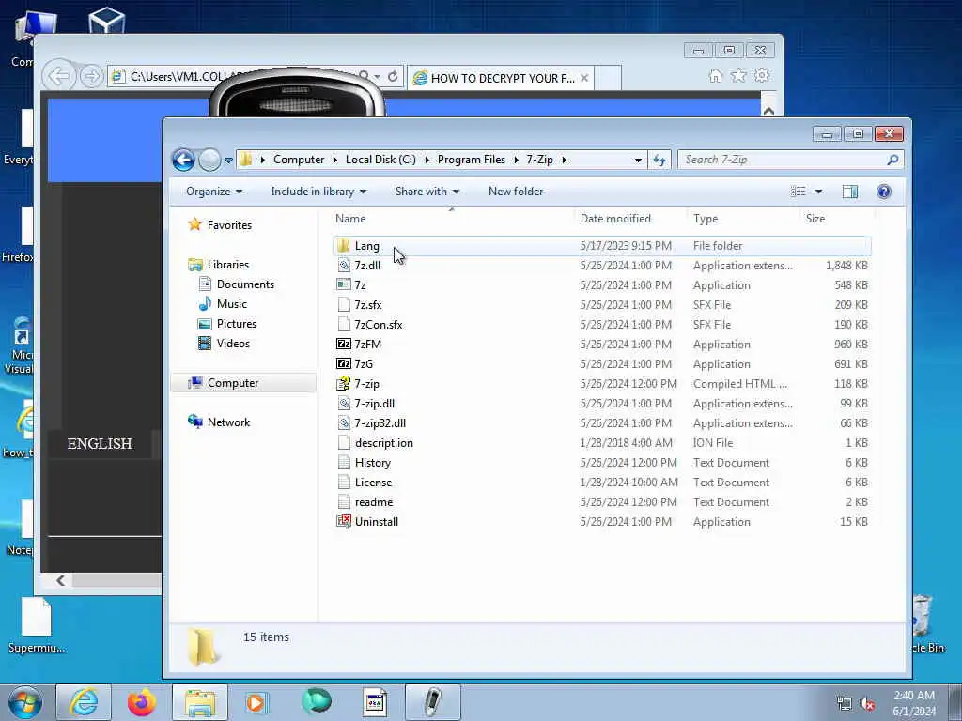The width and height of the screenshot is (962, 721).
Task: Sort by Date modified column header
Action: click(615, 218)
